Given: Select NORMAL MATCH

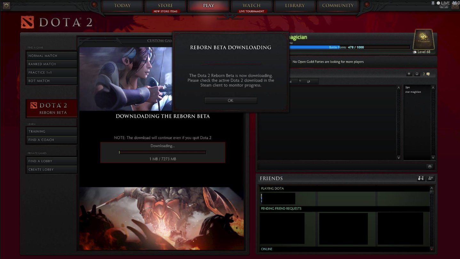Looking at the screenshot, I should (x=52, y=56).
